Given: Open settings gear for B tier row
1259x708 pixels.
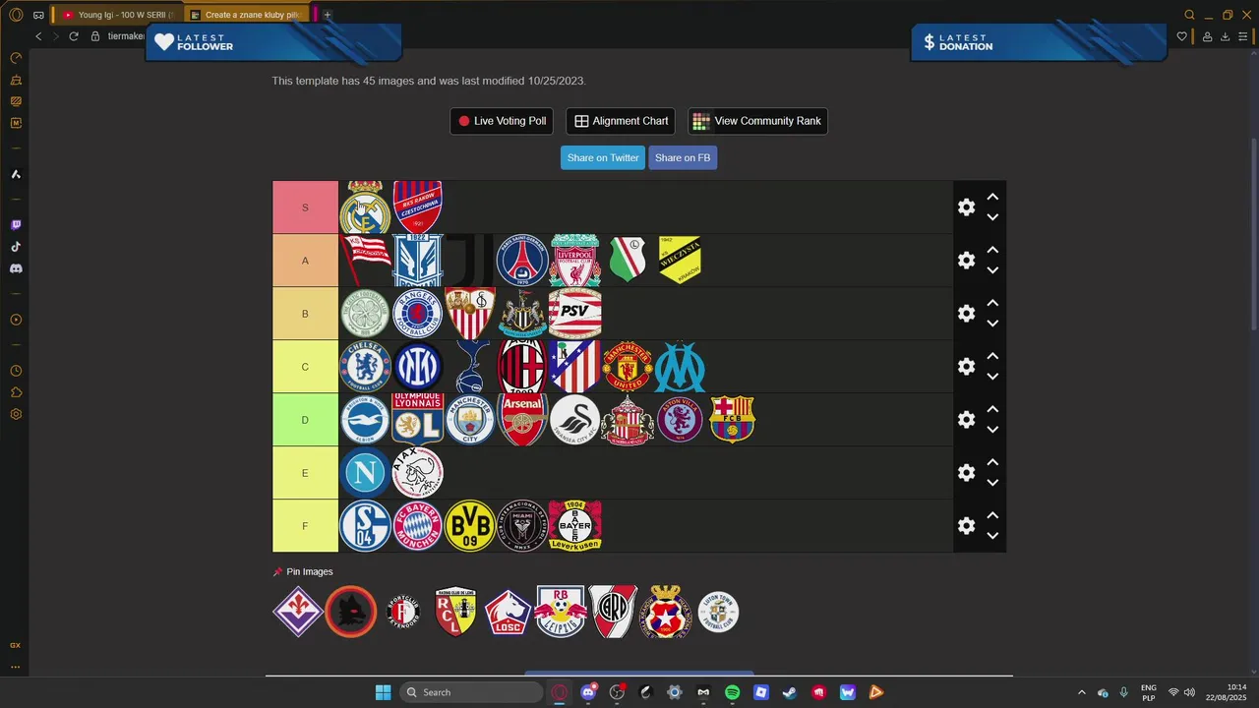Looking at the screenshot, I should point(966,314).
